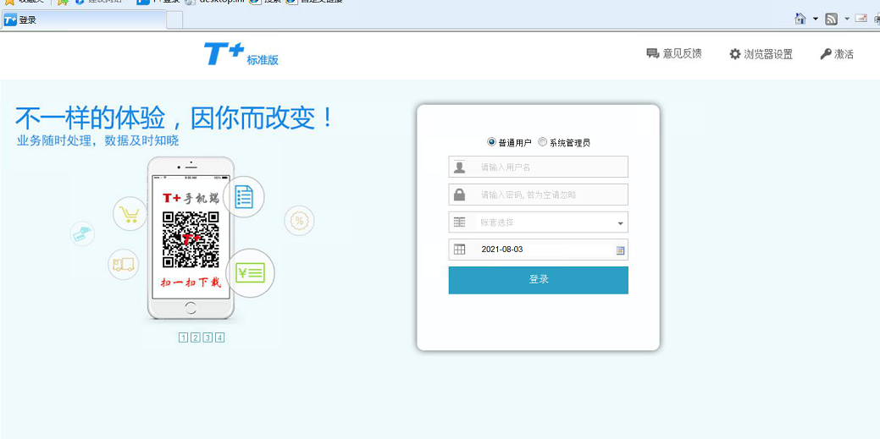880x439 pixels.
Task: Click the username field 请输入用户名
Action: point(538,167)
